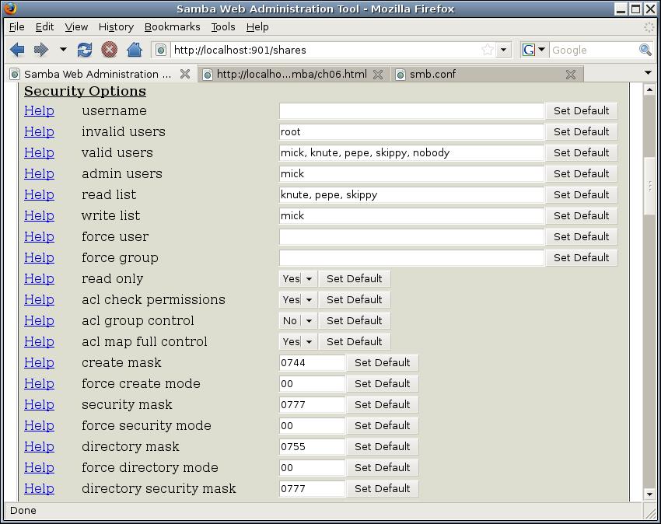Click the search magnifier icon
The height and width of the screenshot is (524, 661).
click(645, 50)
